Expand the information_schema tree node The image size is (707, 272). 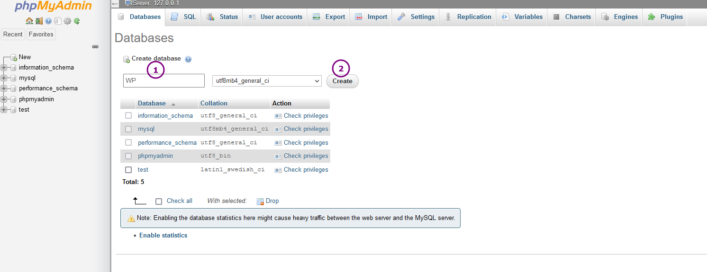tap(5, 68)
